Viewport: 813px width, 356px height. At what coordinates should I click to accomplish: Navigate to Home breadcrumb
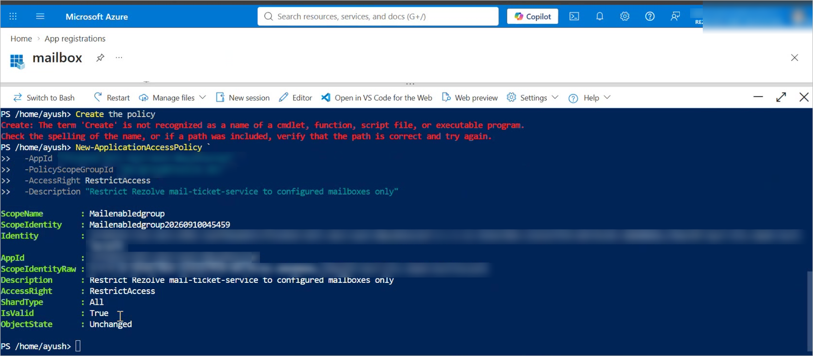[x=21, y=39]
